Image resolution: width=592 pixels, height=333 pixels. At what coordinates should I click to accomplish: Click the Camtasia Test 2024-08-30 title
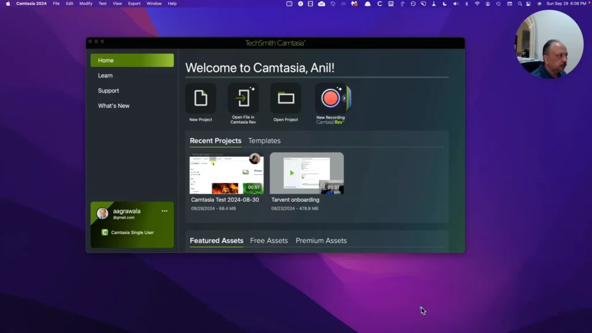[x=225, y=199]
